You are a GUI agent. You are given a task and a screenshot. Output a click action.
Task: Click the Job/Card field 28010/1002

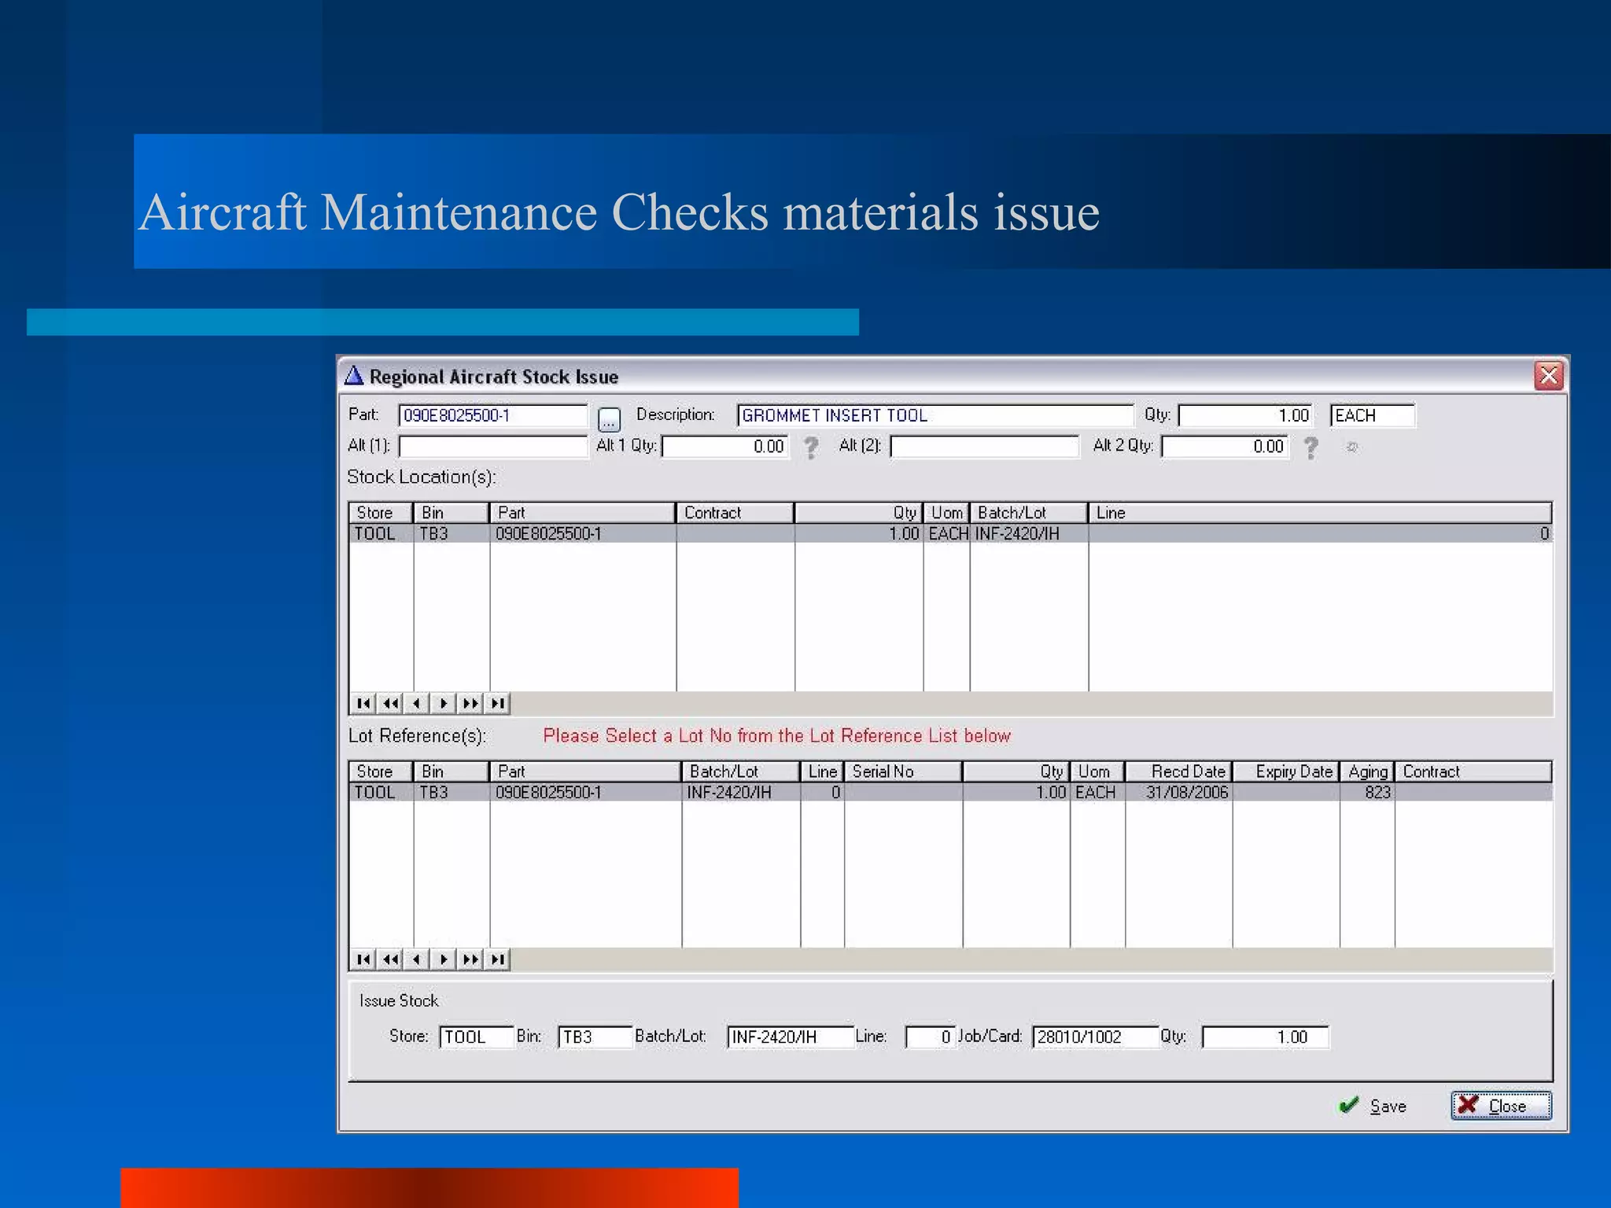click(1095, 1037)
